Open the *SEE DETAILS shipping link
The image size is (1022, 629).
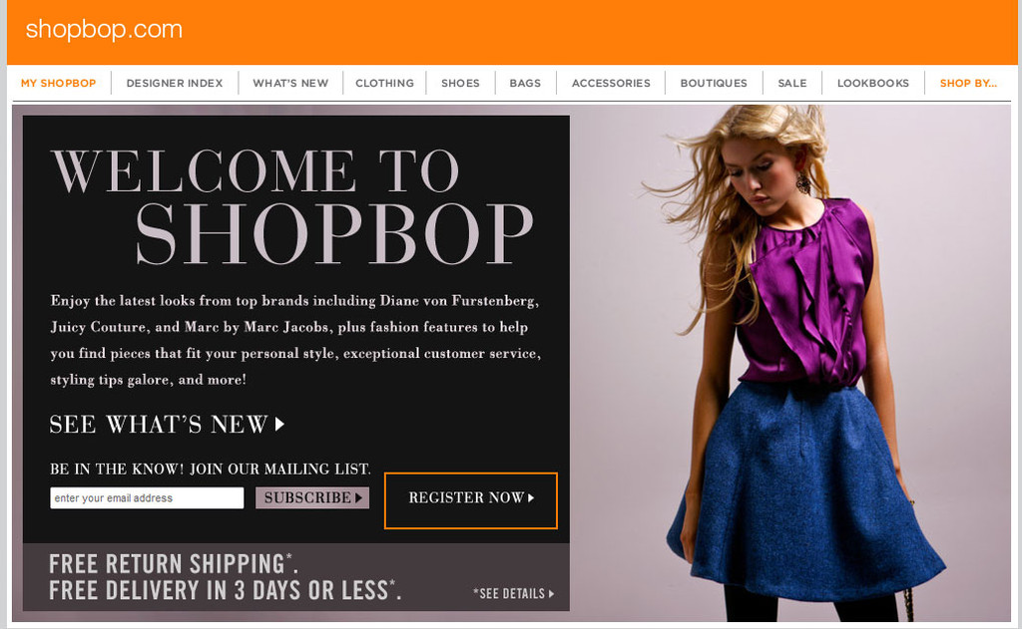514,594
